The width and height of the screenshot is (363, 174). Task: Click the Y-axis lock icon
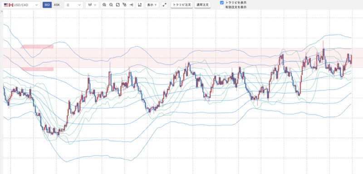(x=124, y=5)
